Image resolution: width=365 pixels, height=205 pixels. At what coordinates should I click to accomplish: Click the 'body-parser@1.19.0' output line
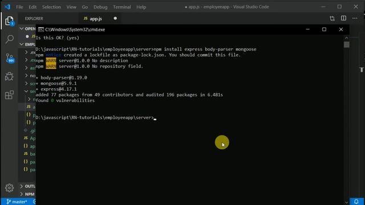click(x=62, y=77)
